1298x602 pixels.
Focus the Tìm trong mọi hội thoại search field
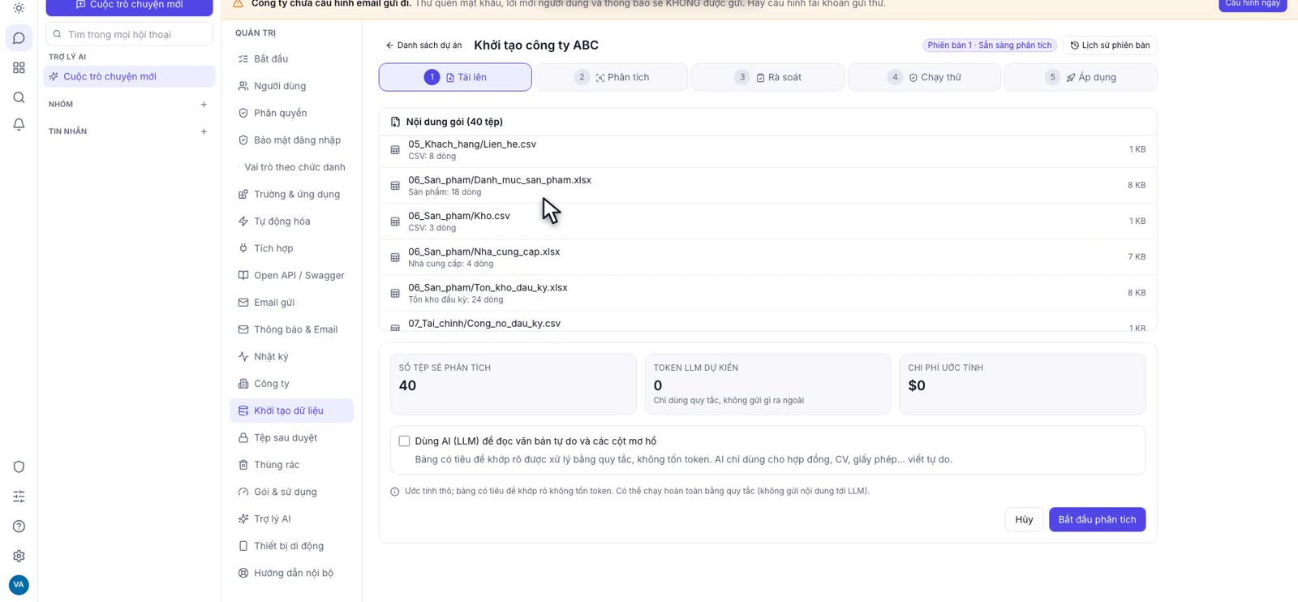(129, 34)
